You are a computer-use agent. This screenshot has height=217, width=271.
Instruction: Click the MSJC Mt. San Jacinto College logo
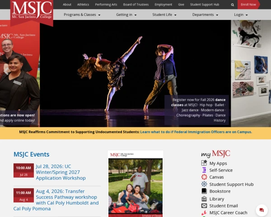click(32, 12)
